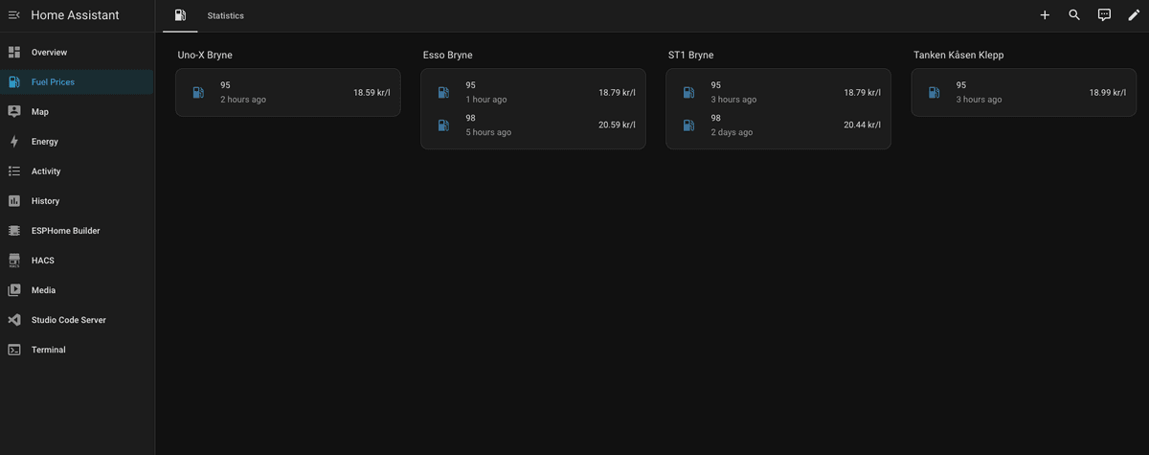Open Activity in the sidebar
This screenshot has height=455, width=1149.
tap(77, 171)
